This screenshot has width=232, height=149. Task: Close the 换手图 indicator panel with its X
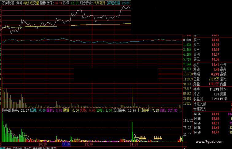181,110
